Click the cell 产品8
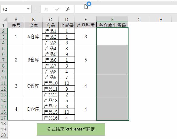 coord(50,71)
